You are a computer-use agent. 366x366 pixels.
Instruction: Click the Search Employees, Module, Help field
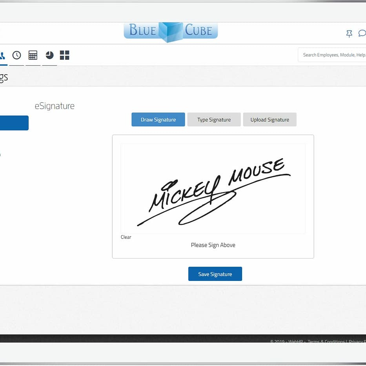coord(332,55)
